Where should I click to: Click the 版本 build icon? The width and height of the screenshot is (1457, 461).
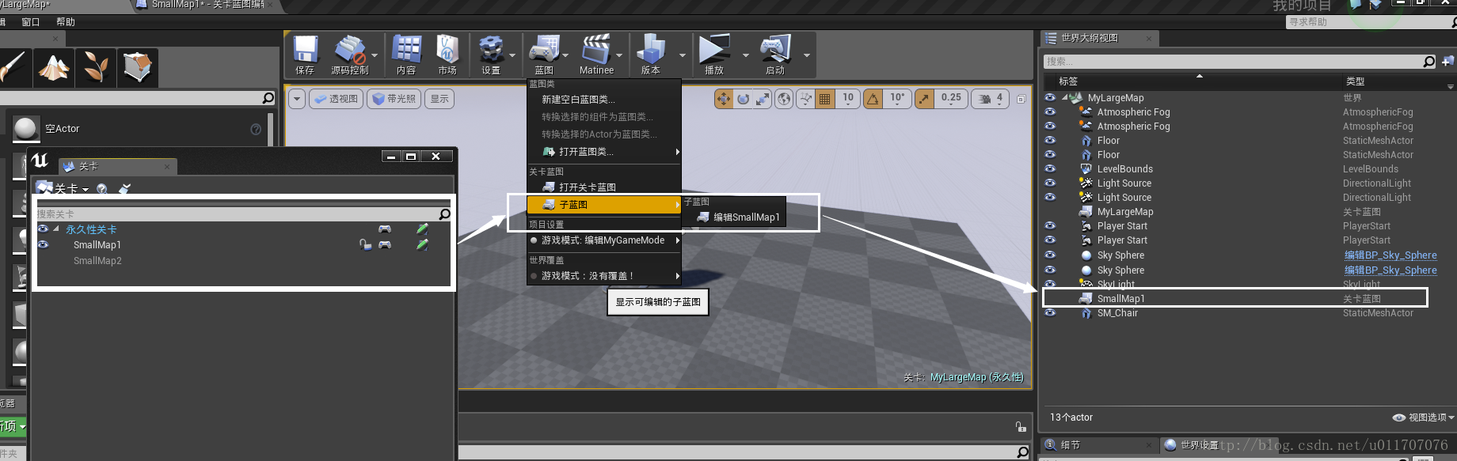(650, 50)
